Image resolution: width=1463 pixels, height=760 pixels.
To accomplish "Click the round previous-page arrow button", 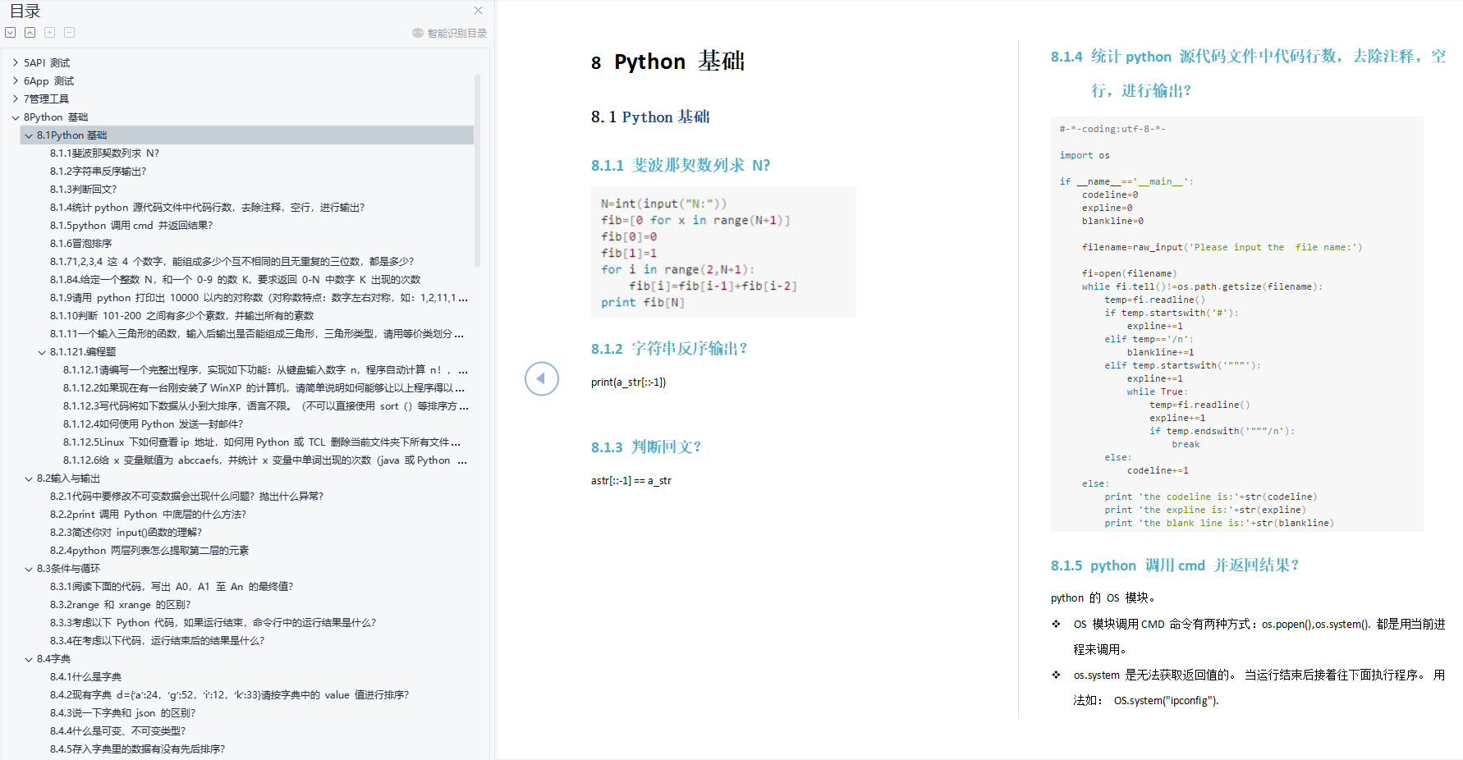I will (542, 378).
